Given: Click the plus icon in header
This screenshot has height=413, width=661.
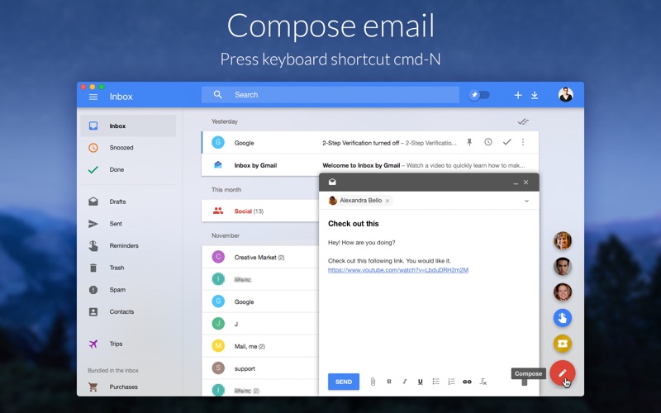Looking at the screenshot, I should click(518, 95).
